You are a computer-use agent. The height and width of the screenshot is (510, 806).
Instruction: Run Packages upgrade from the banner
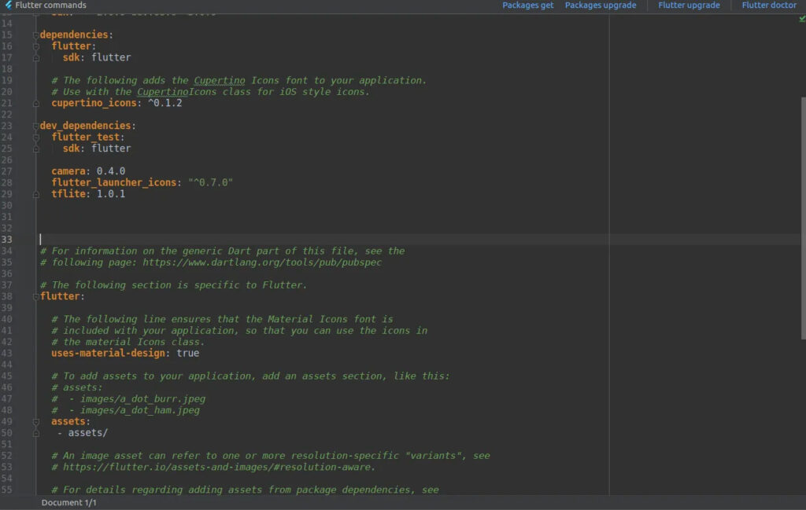click(599, 6)
